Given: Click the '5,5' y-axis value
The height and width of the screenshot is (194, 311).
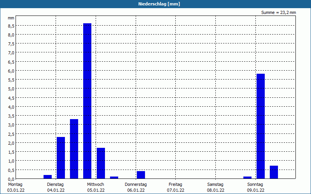Looking at the screenshot, I should tap(11, 80).
